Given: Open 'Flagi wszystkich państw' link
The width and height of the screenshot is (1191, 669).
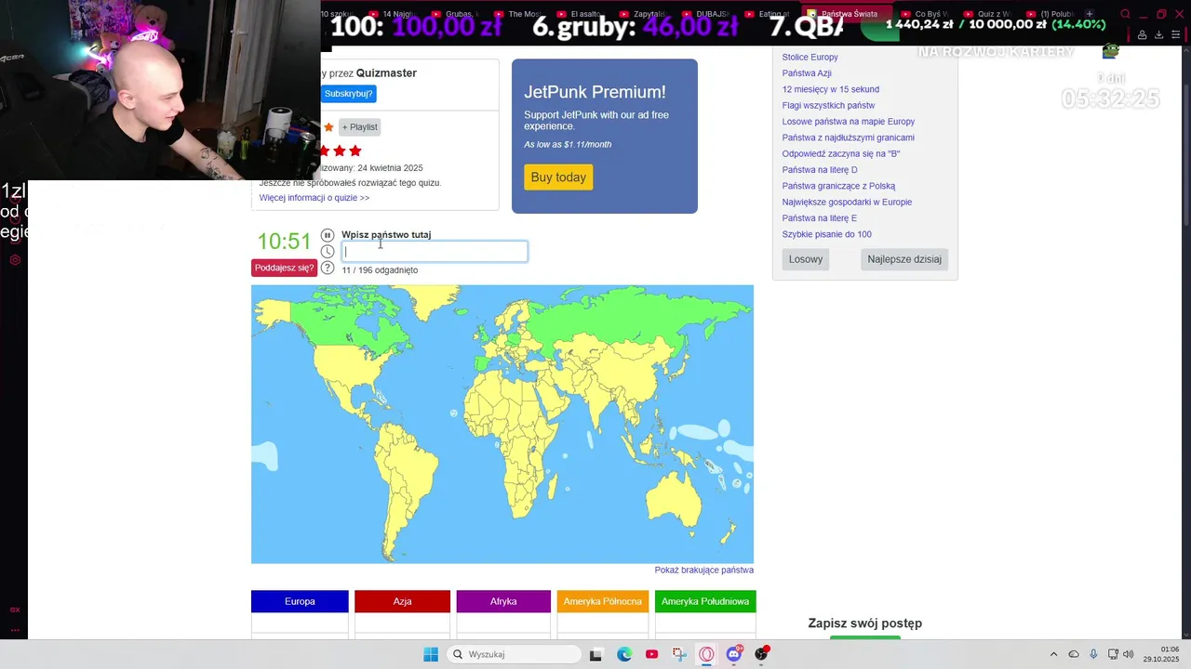Looking at the screenshot, I should point(828,106).
